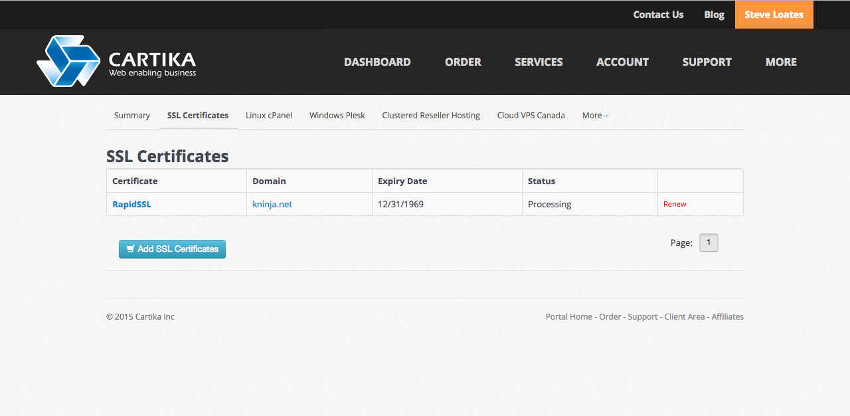Screen dimensions: 850x416
Task: Open the ORDER menu
Action: click(x=463, y=62)
